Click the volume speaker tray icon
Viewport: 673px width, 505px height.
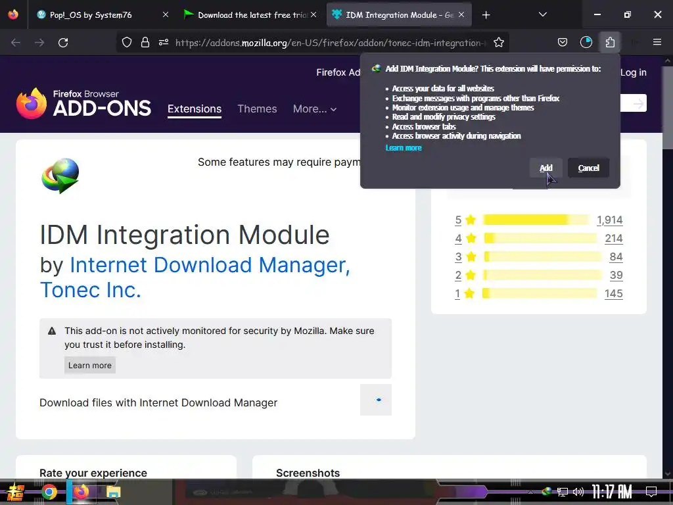click(578, 492)
